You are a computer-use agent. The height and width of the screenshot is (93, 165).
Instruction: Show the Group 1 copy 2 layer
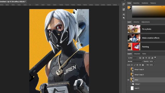pyautogui.click(x=128, y=75)
